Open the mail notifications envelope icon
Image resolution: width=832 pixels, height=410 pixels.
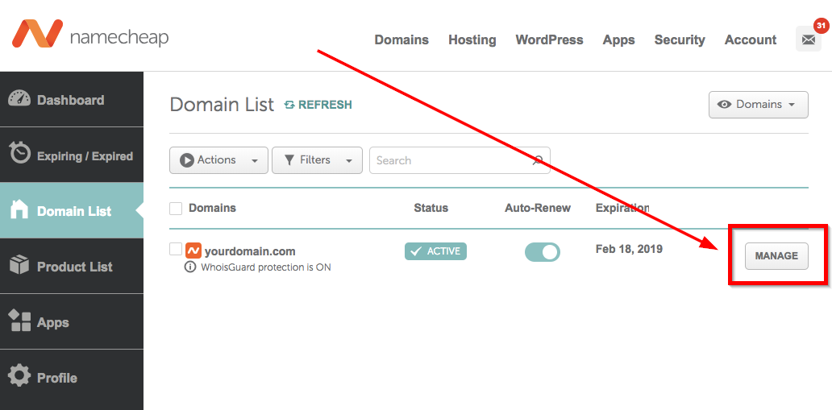coord(808,39)
